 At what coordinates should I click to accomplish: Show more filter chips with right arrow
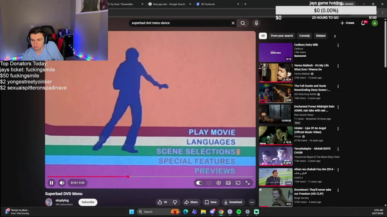point(335,36)
